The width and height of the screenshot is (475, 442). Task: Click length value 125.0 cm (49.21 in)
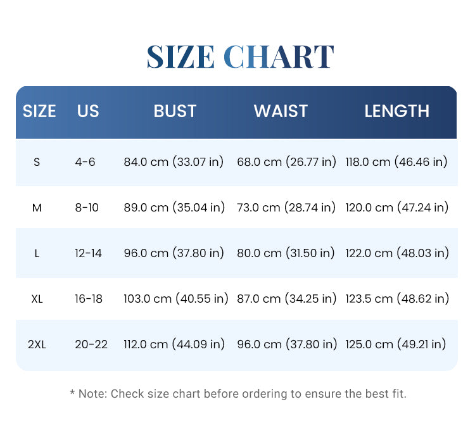coord(396,344)
